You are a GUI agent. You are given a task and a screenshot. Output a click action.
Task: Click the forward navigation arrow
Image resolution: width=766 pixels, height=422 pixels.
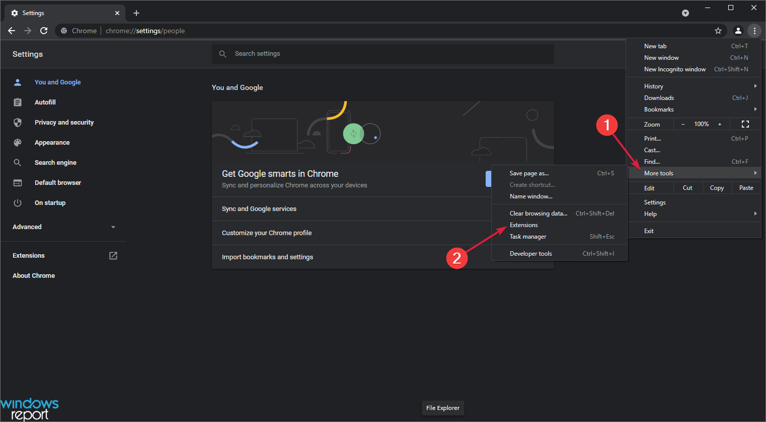[x=28, y=31]
